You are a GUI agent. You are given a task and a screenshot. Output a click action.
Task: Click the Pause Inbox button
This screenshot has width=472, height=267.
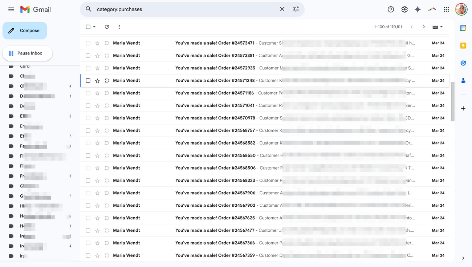(28, 53)
